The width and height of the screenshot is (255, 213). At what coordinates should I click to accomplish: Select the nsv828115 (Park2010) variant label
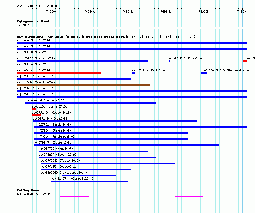[149, 70]
